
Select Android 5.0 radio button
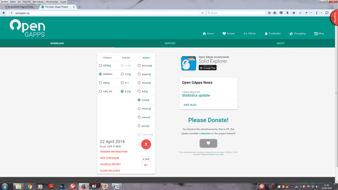(122, 74)
